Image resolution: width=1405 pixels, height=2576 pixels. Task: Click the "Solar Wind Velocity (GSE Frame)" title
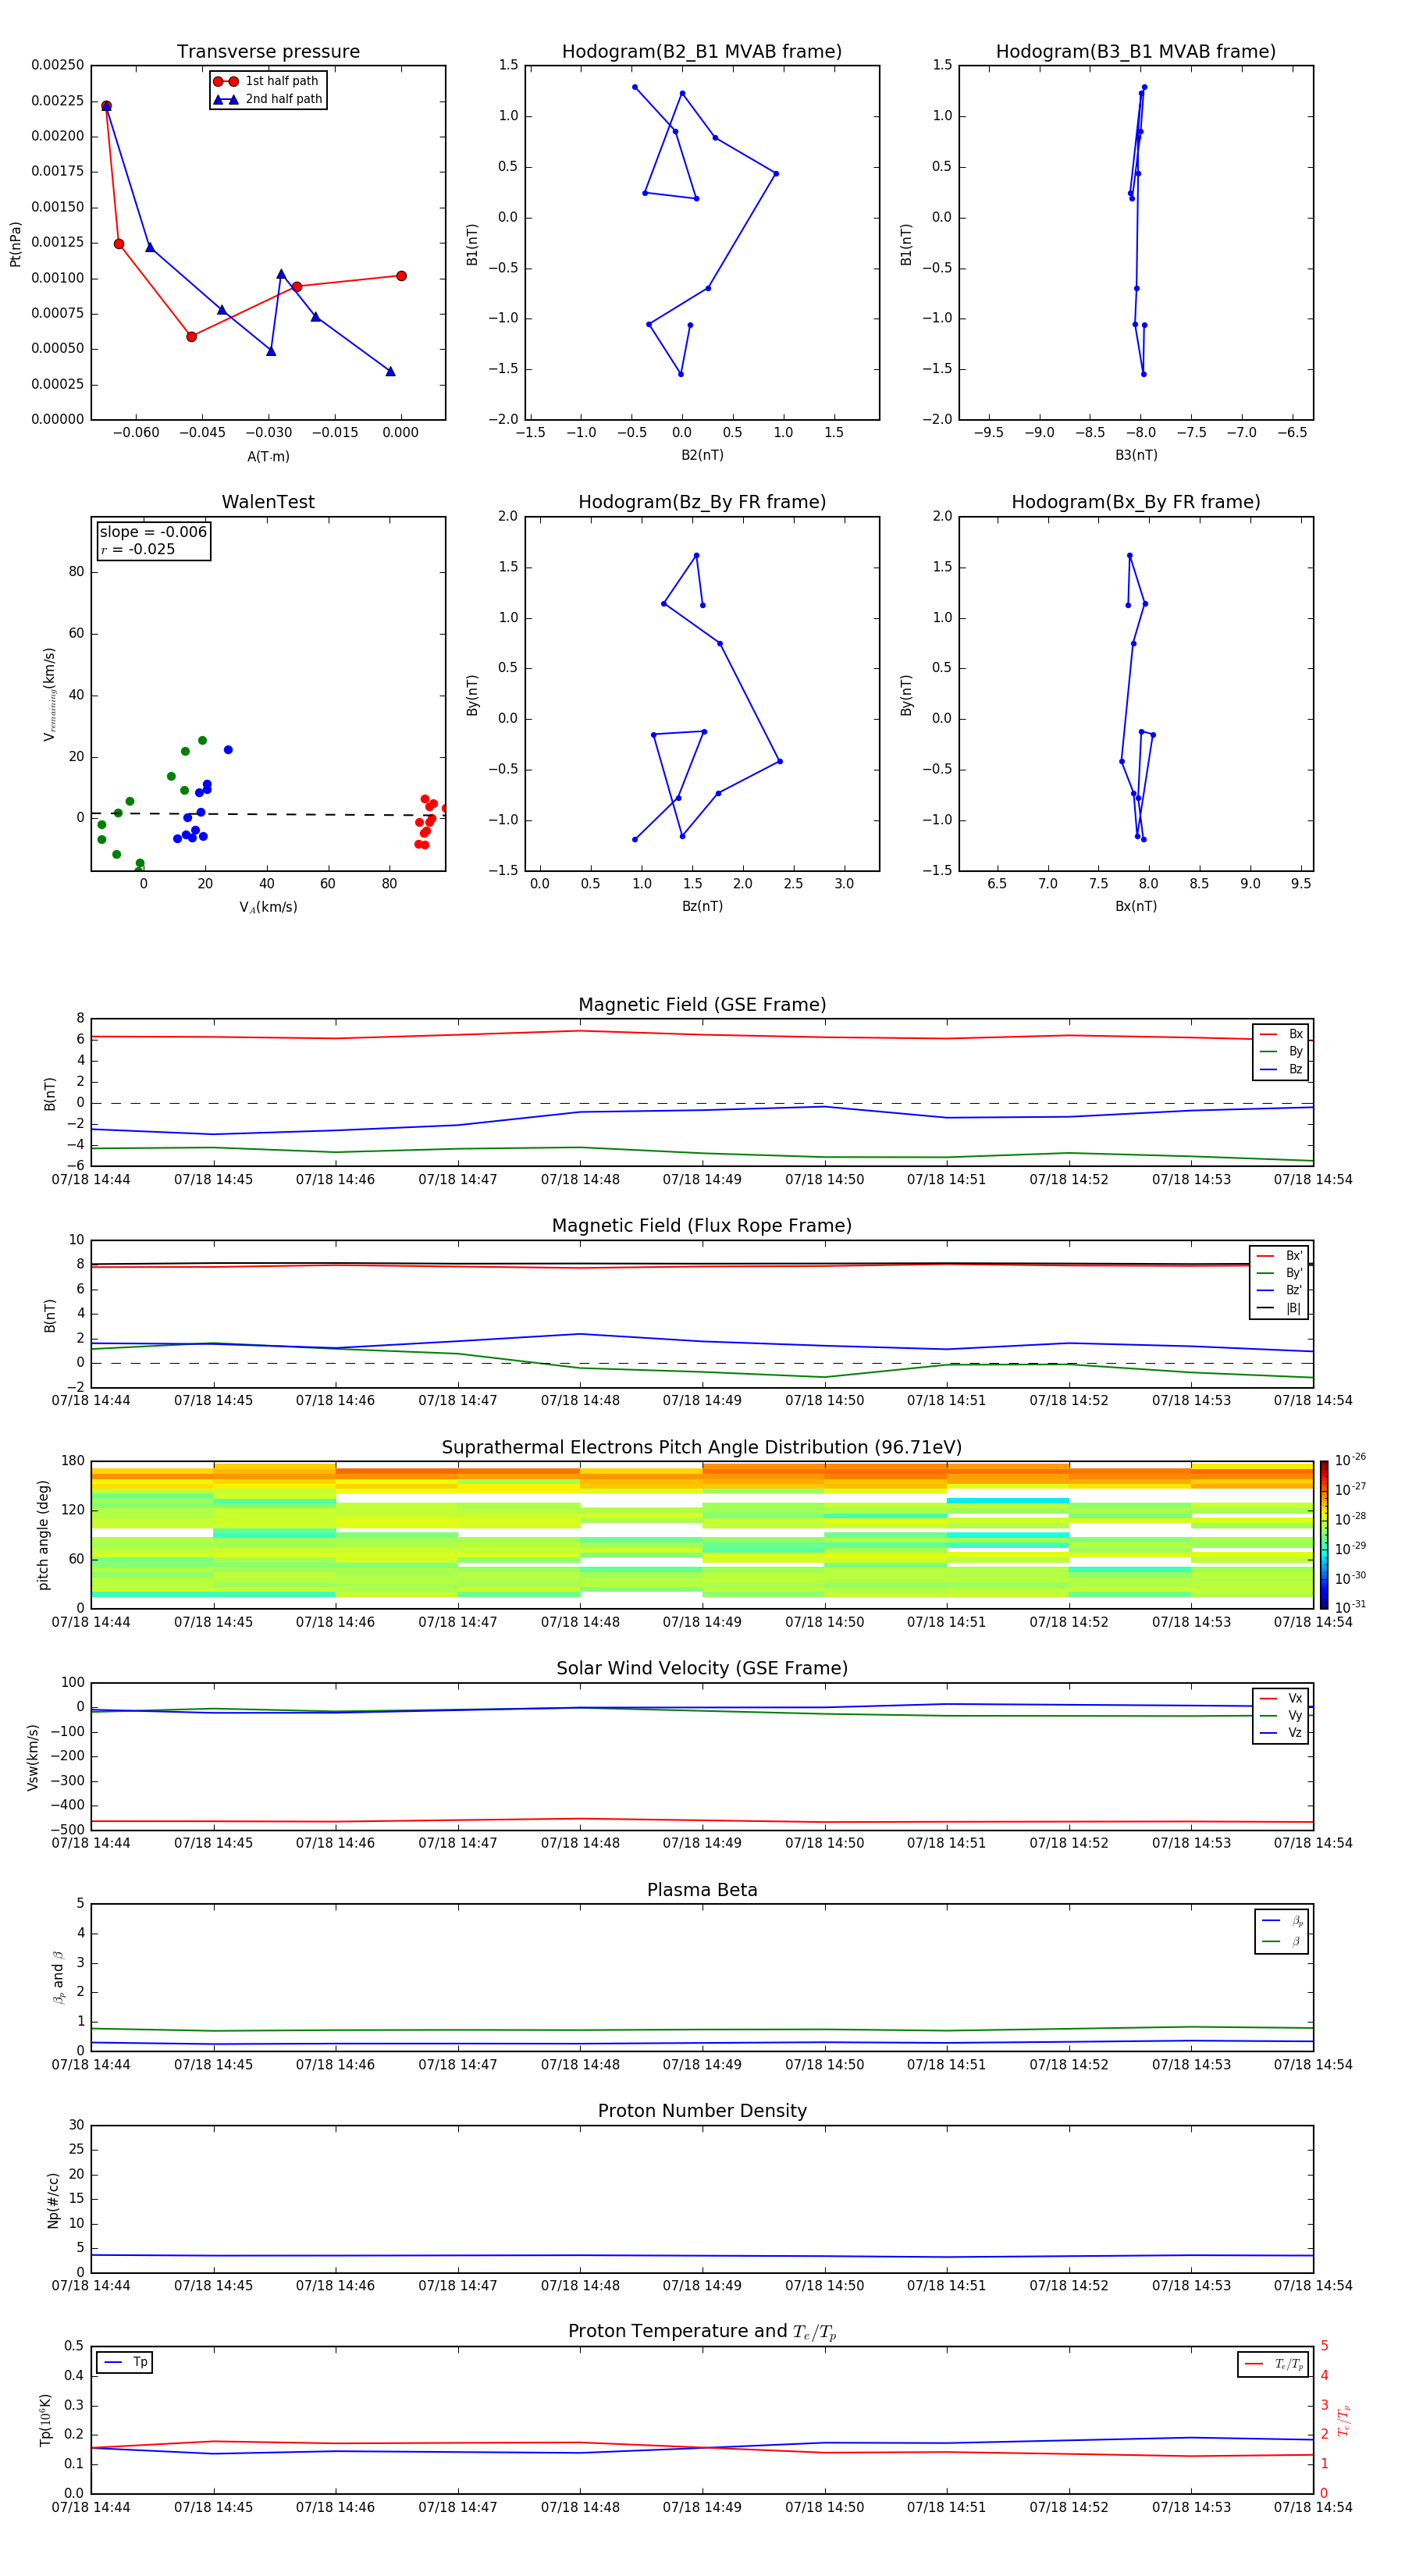[x=702, y=1669]
